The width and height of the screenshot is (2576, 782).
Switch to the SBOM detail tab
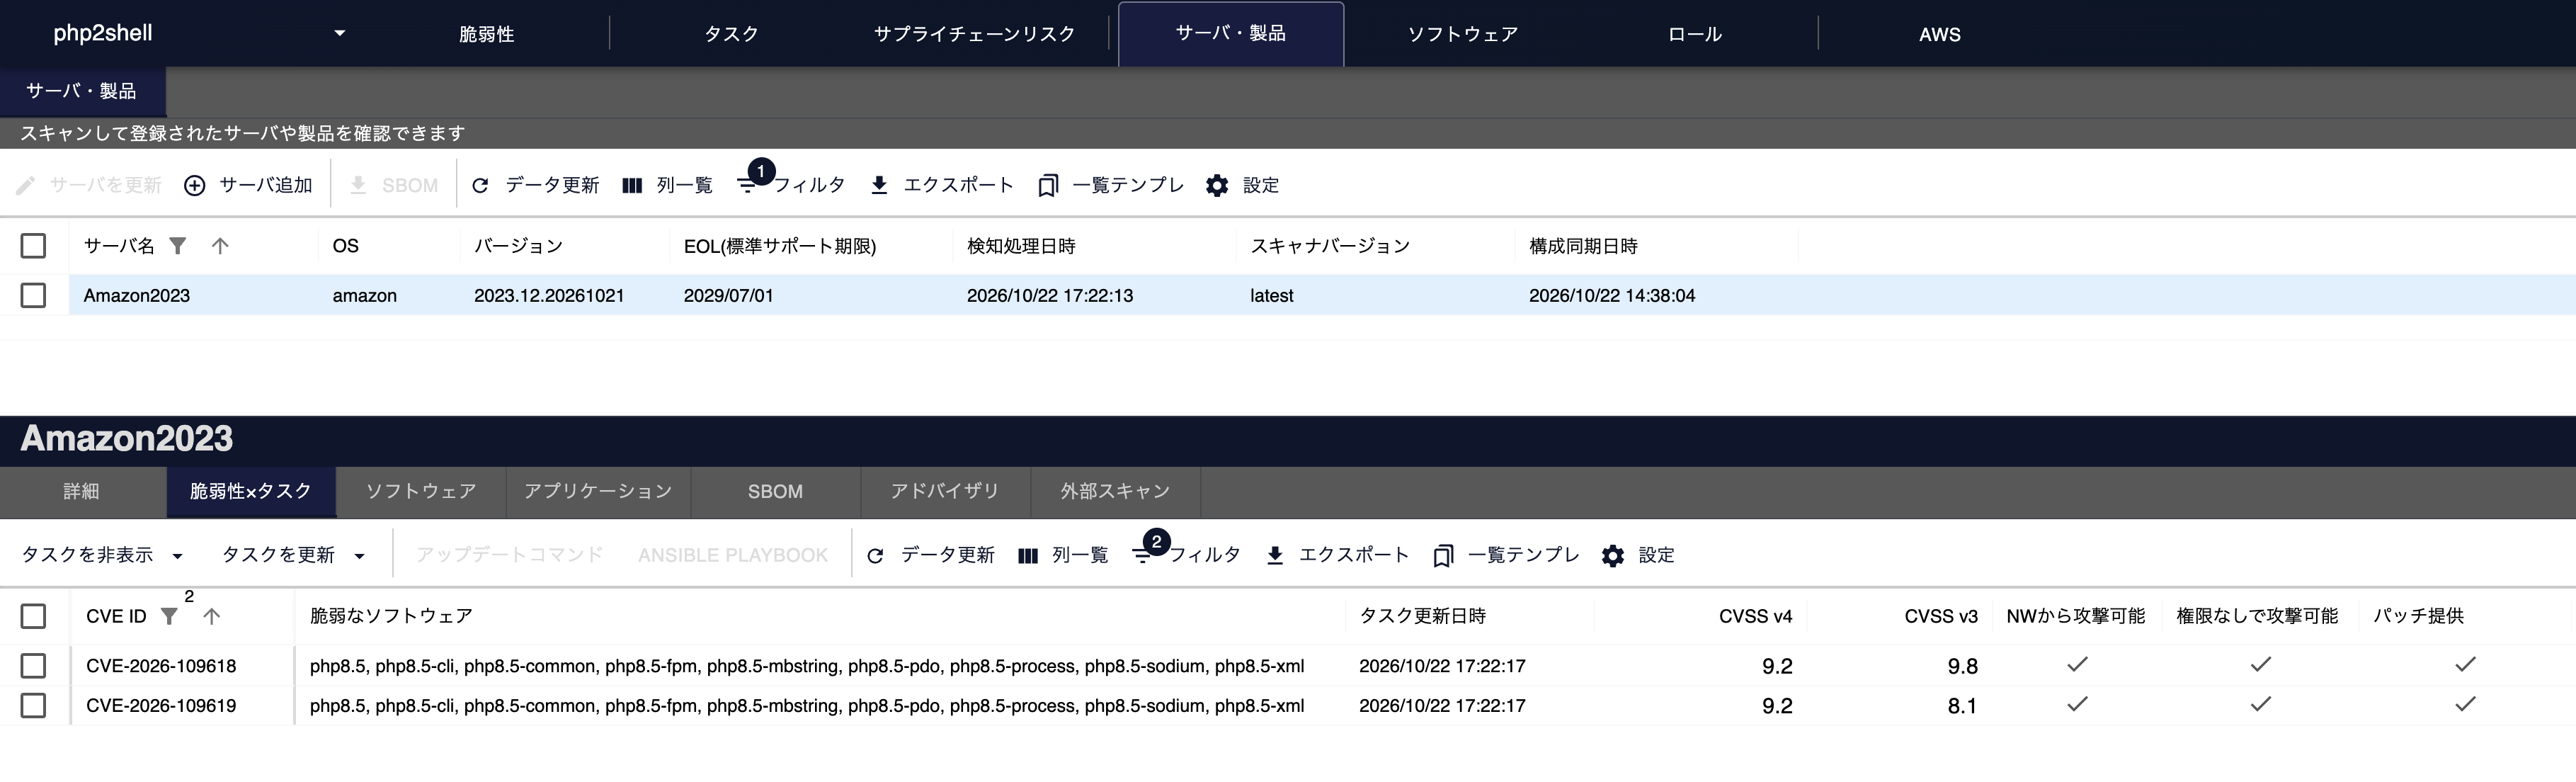[775, 491]
